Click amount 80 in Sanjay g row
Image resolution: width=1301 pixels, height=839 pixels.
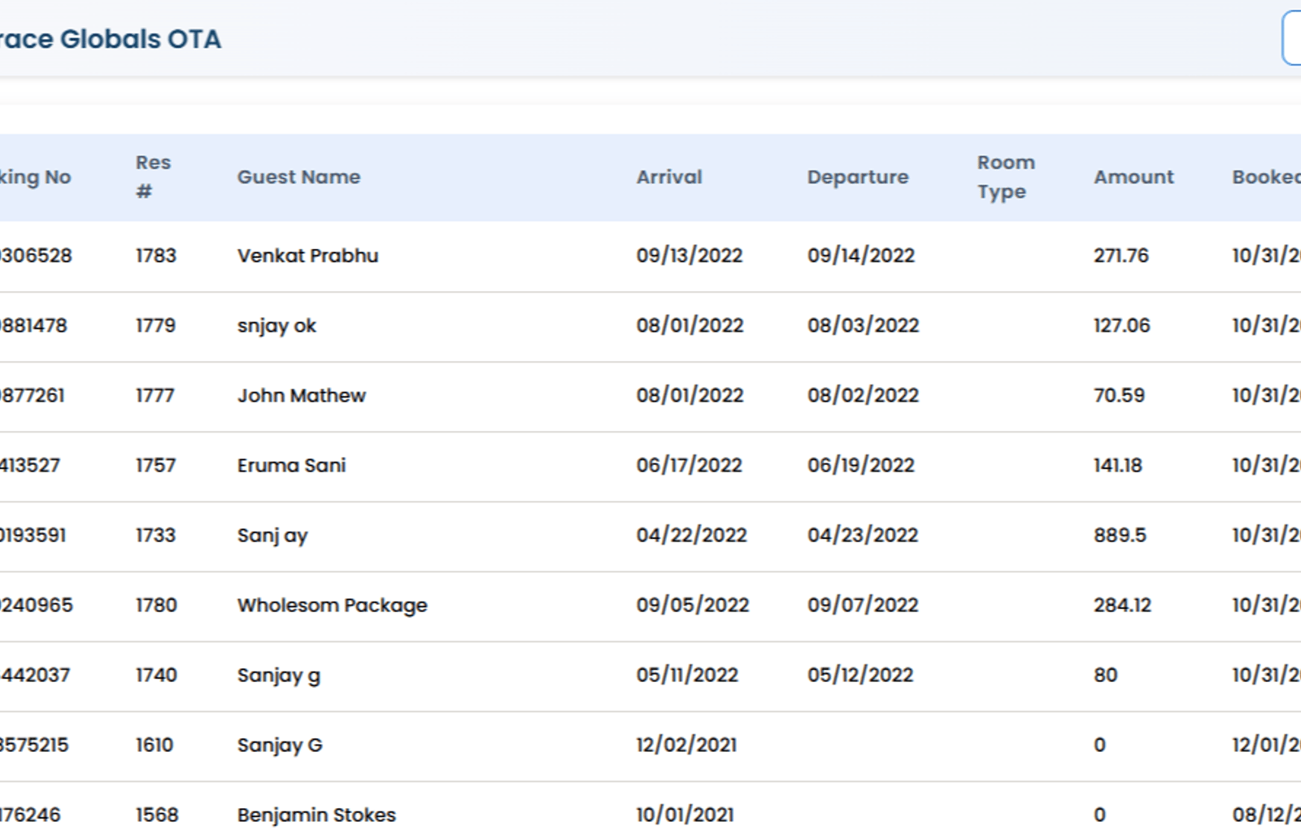click(x=1106, y=675)
